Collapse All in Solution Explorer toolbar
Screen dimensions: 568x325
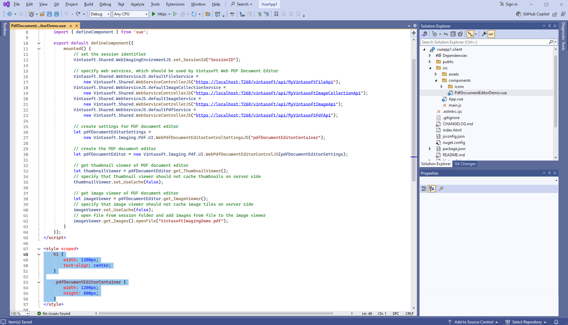pos(453,34)
